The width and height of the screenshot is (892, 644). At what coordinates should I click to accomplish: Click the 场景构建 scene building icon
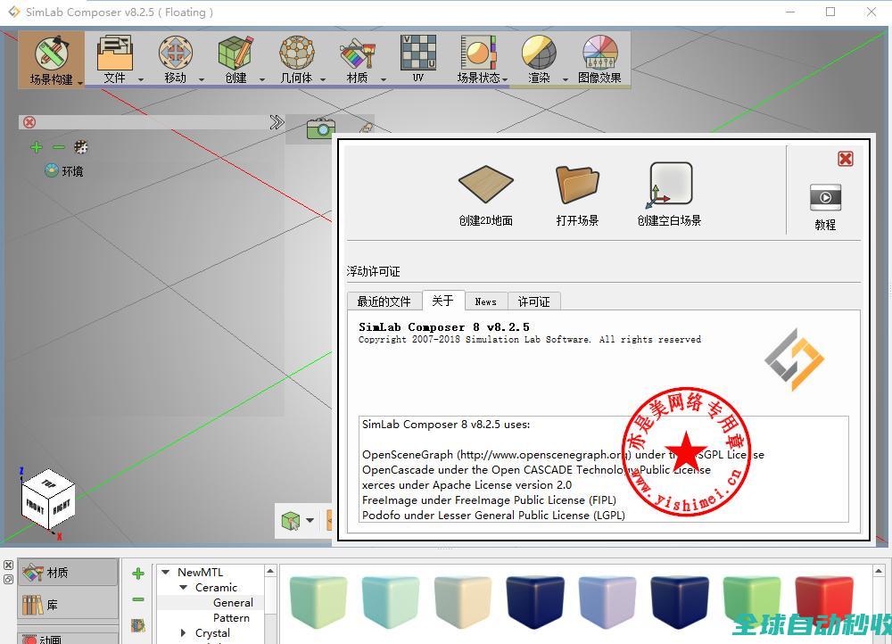[x=51, y=54]
